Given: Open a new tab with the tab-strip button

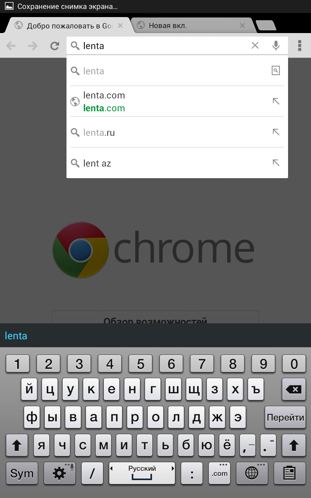Looking at the screenshot, I should 266,26.
